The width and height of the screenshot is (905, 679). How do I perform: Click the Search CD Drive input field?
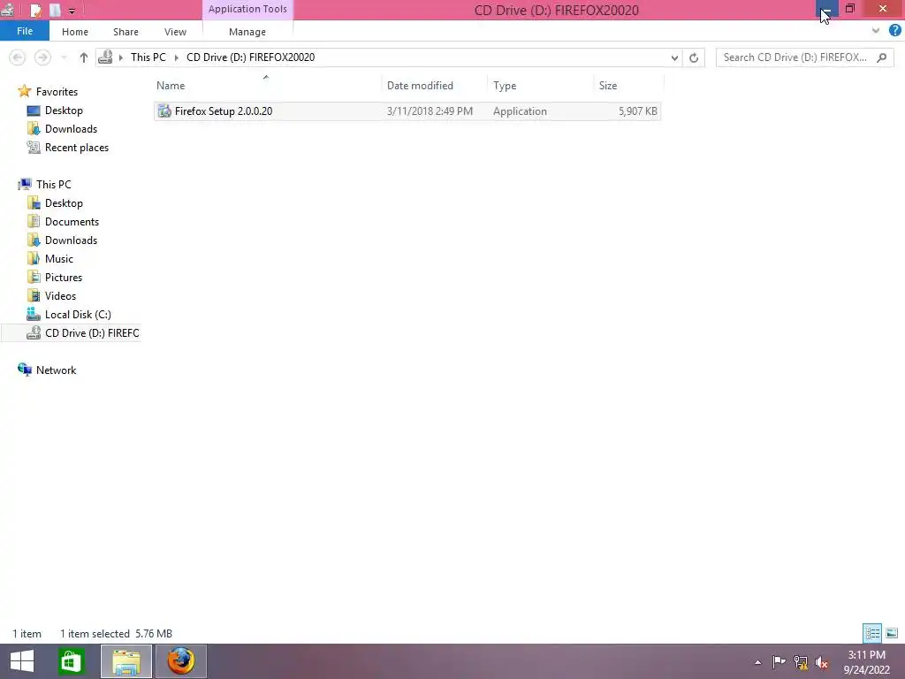click(795, 57)
